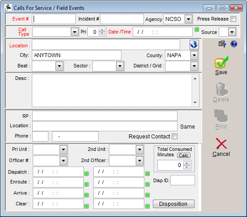Click the Calc button for consumed minutes

click(x=184, y=155)
